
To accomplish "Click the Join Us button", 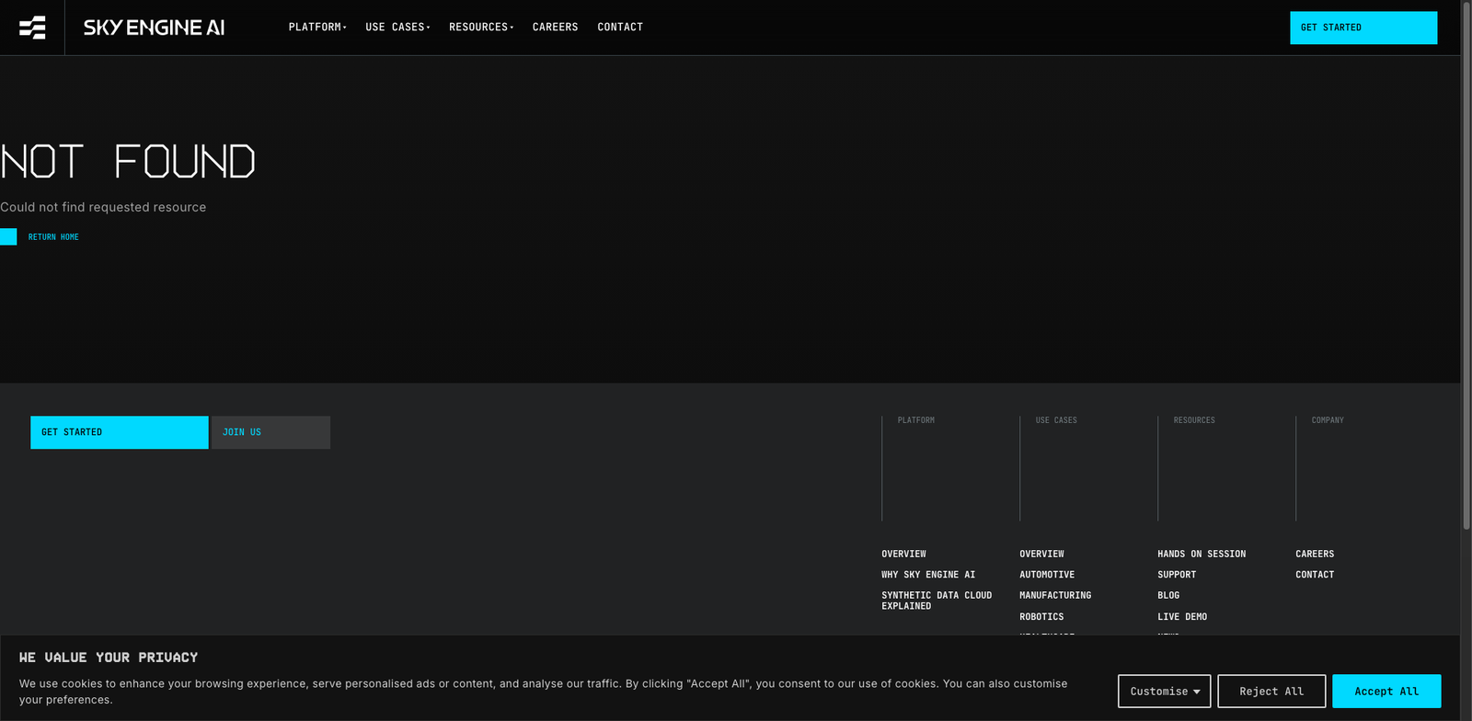I will point(270,432).
